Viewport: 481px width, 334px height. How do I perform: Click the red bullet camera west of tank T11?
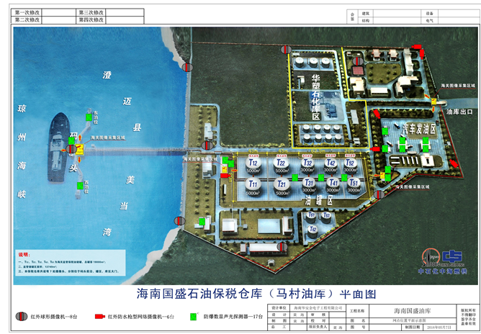point(225,176)
